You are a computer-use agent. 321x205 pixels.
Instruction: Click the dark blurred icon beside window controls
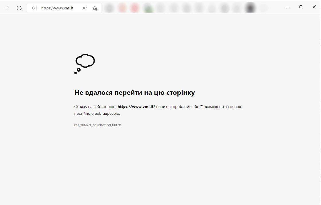250,8
